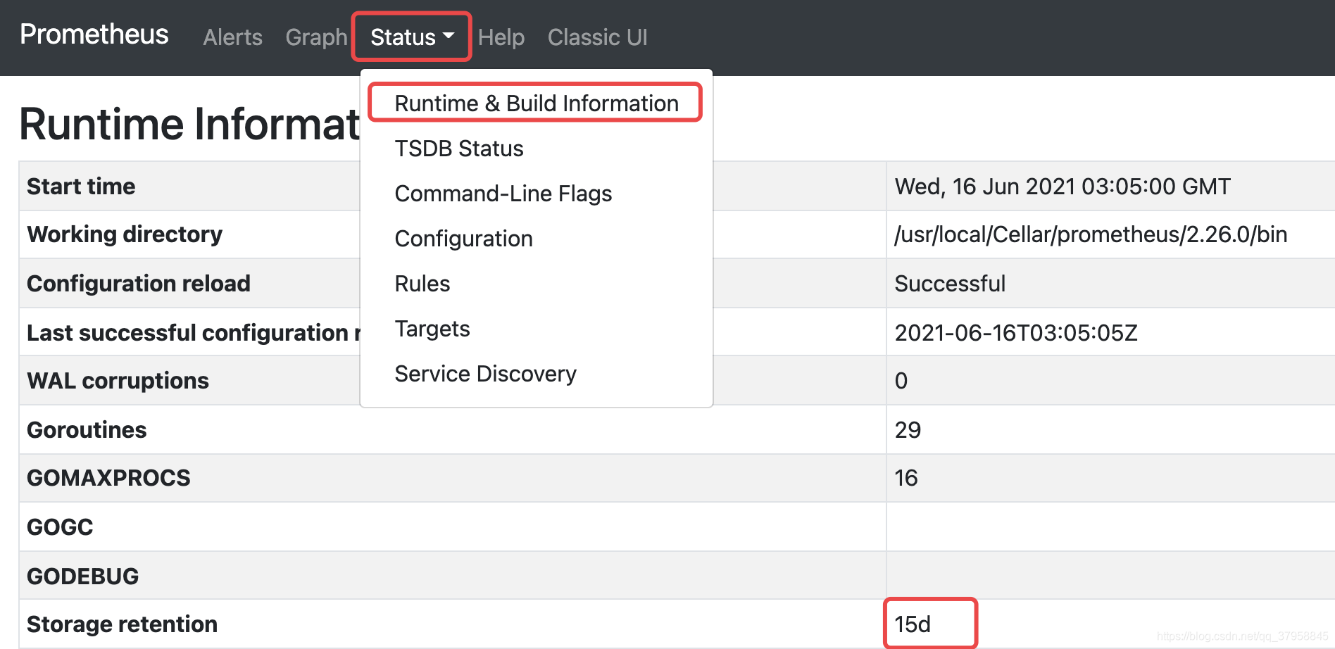Select the /usr/local/Cellar/prometheus path value
The image size is (1335, 649).
(x=1091, y=234)
